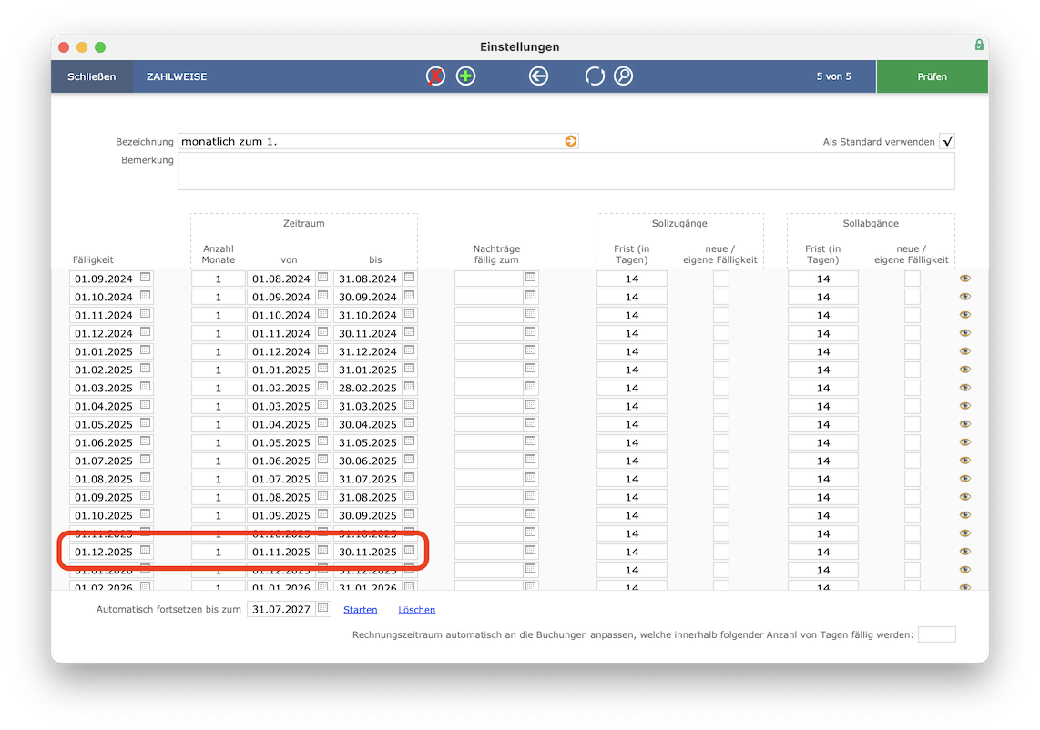This screenshot has height=730, width=1040.
Task: Open calendar for Fälligkeit 01.12.2024
Action: click(146, 332)
